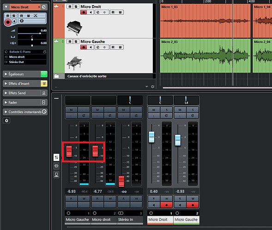Edit channel settings of Micro Gauche track
Image resolution: width=272 pixels, height=230 pixels.
pos(98,47)
